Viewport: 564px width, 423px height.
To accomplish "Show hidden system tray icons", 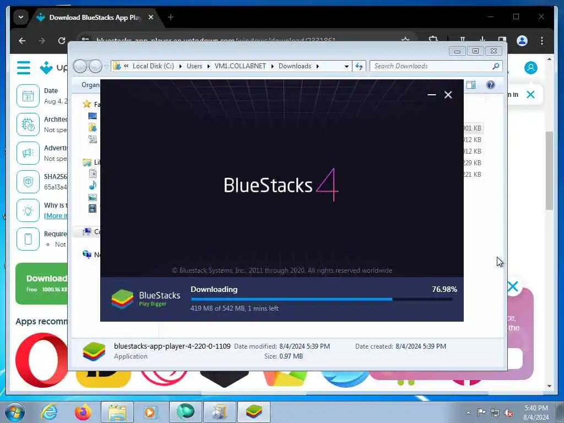I will 468,413.
